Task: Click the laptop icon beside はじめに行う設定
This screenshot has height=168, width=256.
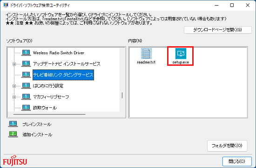Action: (26, 86)
